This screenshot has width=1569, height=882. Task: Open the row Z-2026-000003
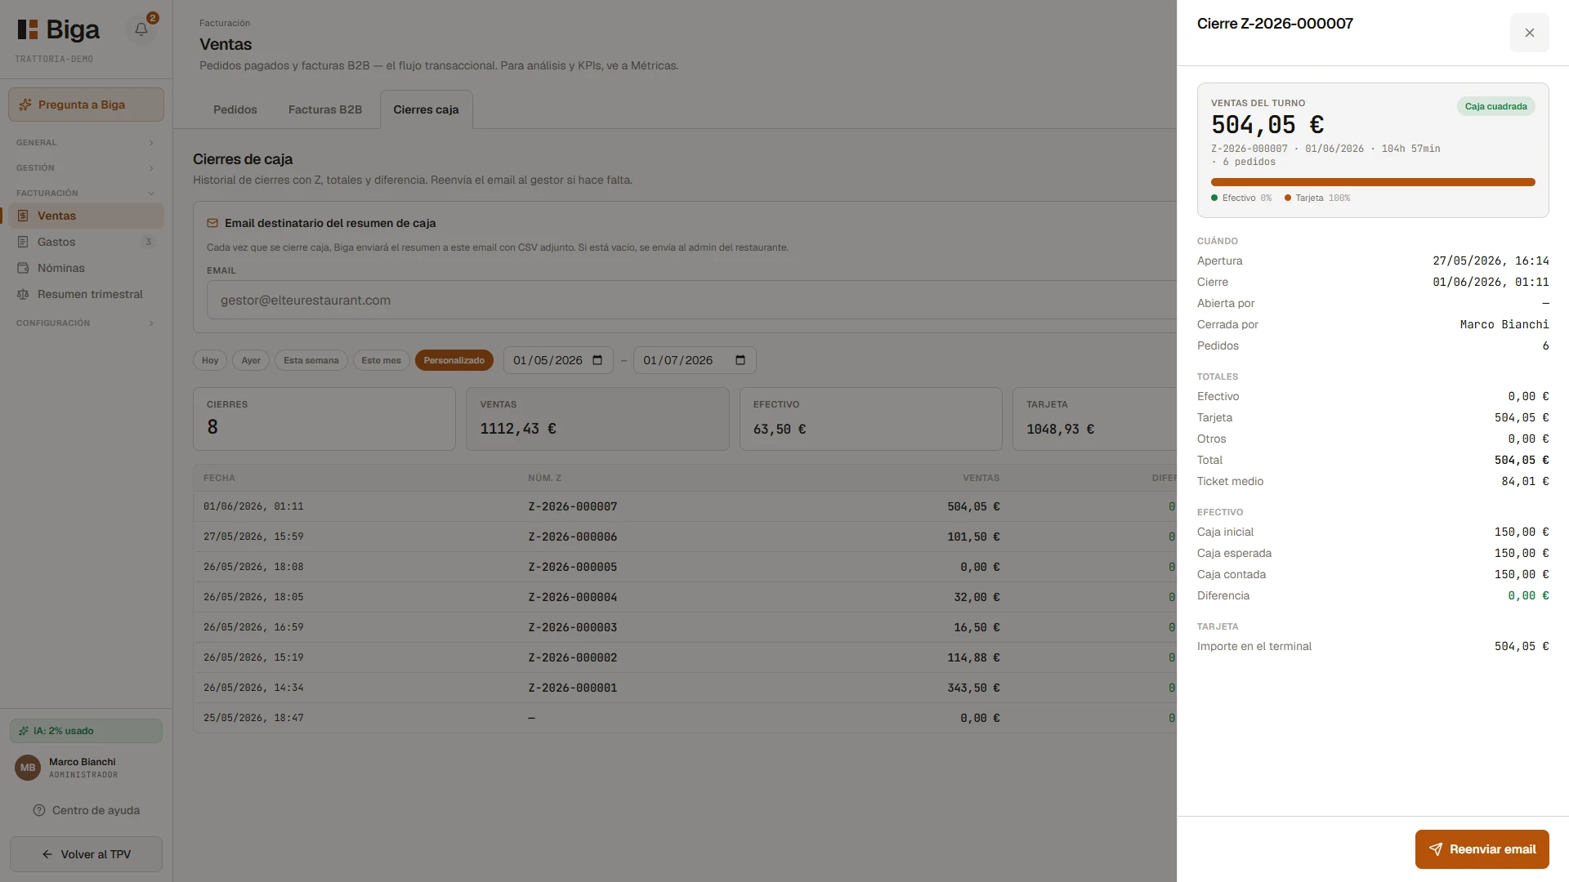click(x=685, y=627)
